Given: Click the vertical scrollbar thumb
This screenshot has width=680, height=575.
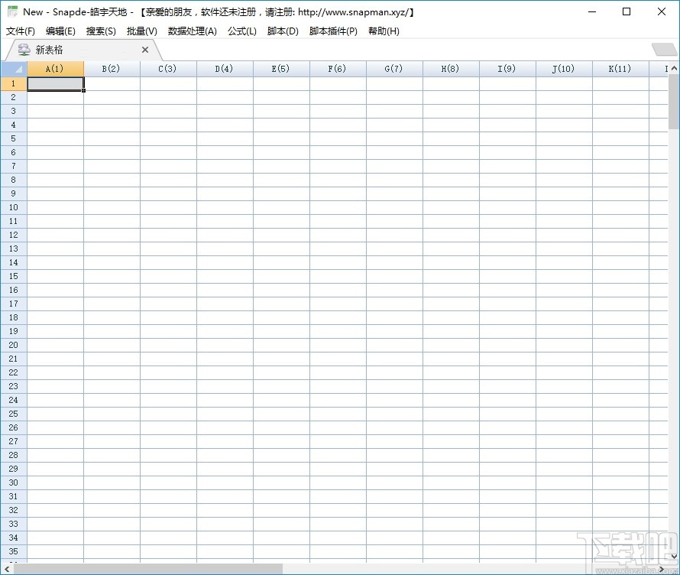Looking at the screenshot, I should tap(674, 102).
